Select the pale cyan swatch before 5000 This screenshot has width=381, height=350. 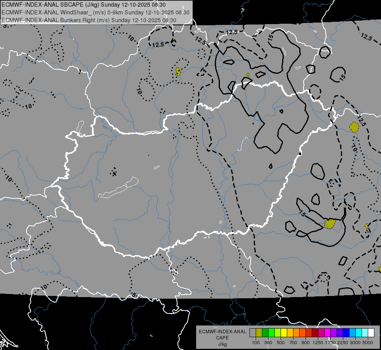(365, 333)
